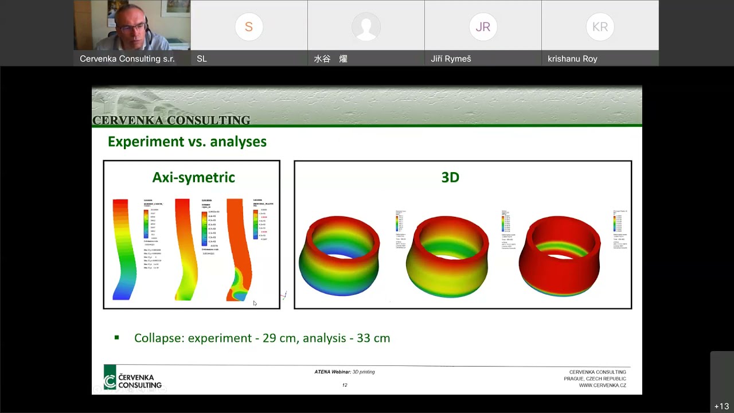This screenshot has width=734, height=413.
Task: Click the JR avatar for Jiří Rymeš
Action: coord(483,26)
